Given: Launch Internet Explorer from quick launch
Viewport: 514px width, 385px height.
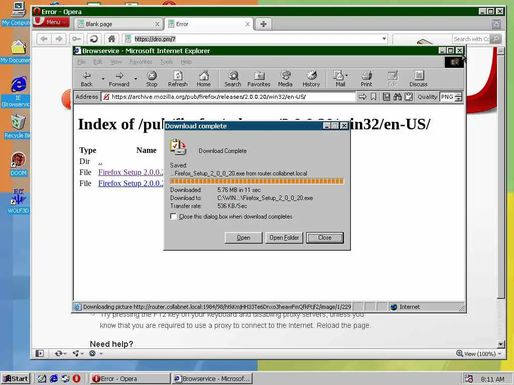Looking at the screenshot, I should pos(54,379).
